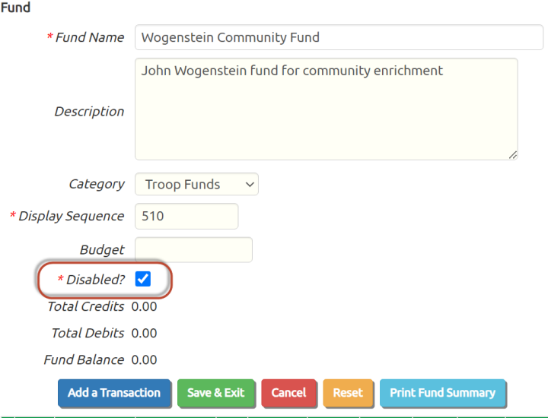Click the Add a Transaction button
This screenshot has width=548, height=418.
click(x=114, y=393)
